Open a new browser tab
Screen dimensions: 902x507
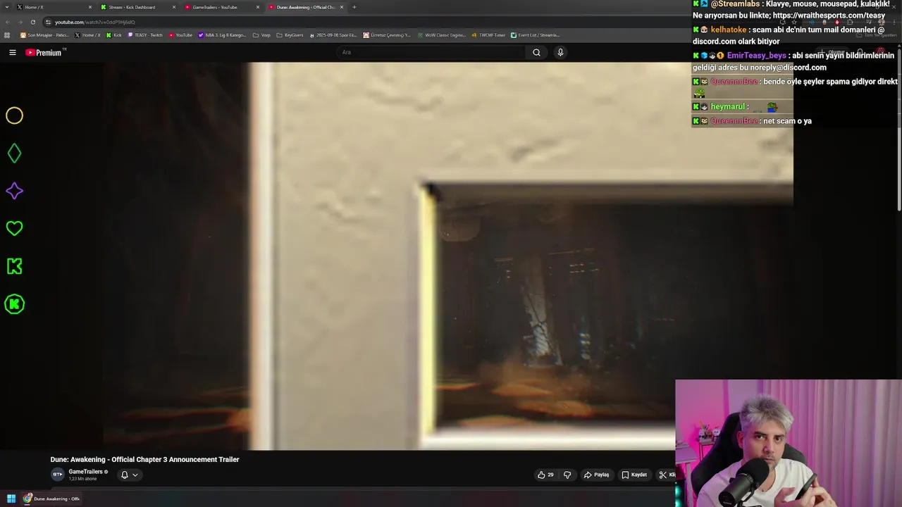click(354, 7)
